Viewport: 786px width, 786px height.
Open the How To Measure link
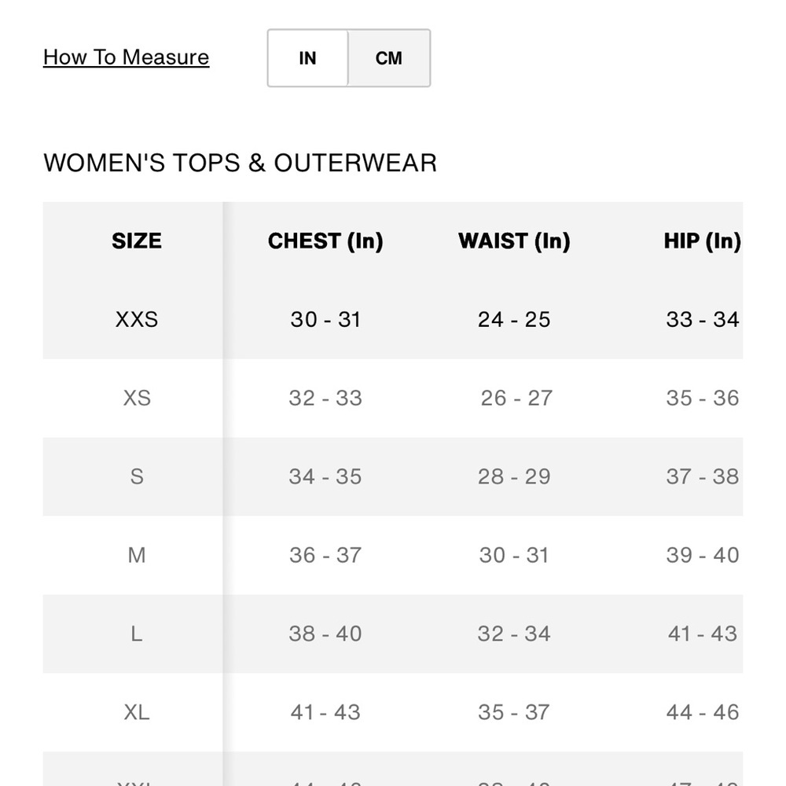[x=126, y=57]
